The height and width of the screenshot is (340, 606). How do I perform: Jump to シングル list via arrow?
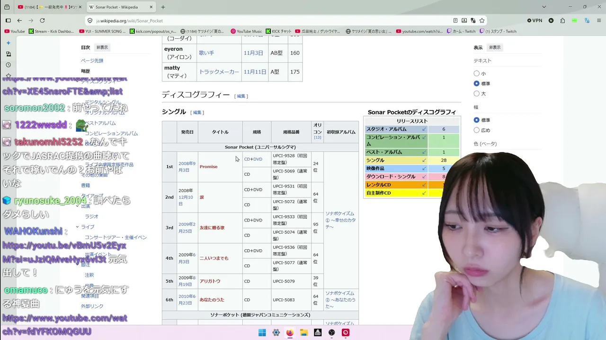tap(424, 161)
